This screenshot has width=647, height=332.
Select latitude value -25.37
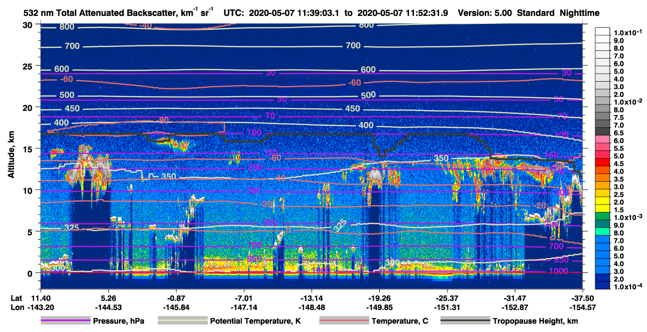tap(447, 298)
